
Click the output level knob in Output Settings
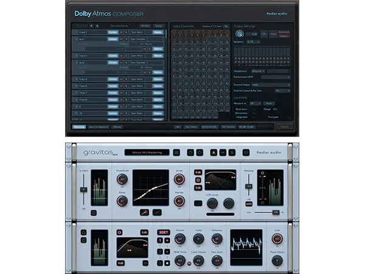pyautogui.click(x=239, y=34)
